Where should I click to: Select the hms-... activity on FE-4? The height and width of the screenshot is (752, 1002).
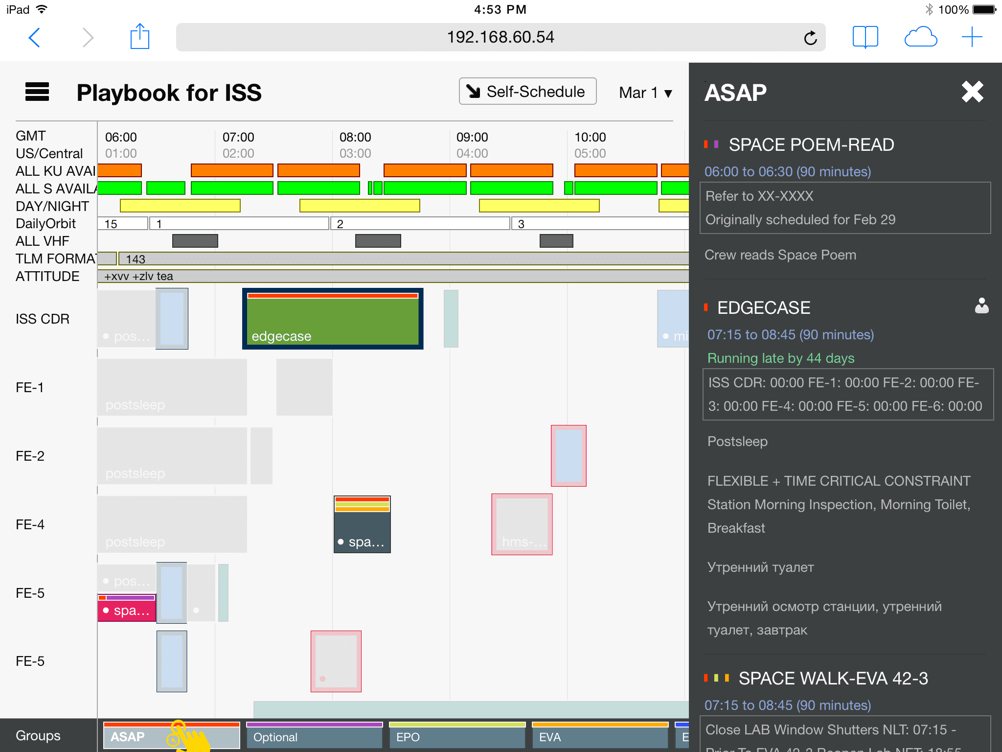click(x=522, y=524)
